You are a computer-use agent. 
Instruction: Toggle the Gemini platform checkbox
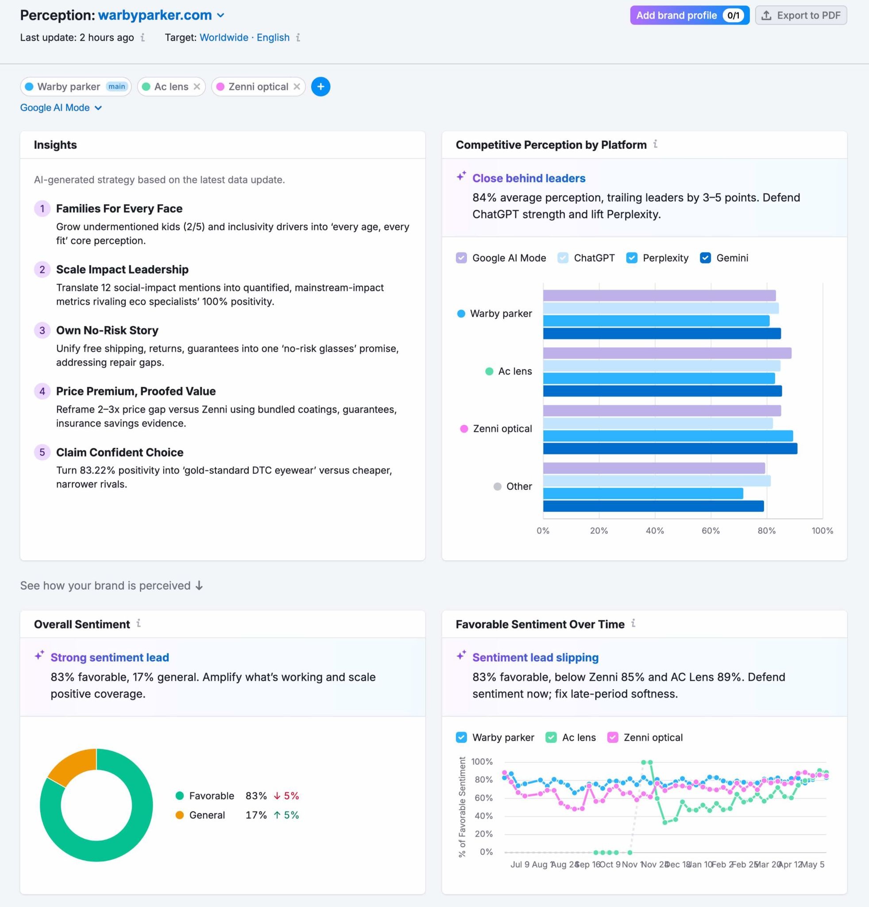[x=705, y=258]
